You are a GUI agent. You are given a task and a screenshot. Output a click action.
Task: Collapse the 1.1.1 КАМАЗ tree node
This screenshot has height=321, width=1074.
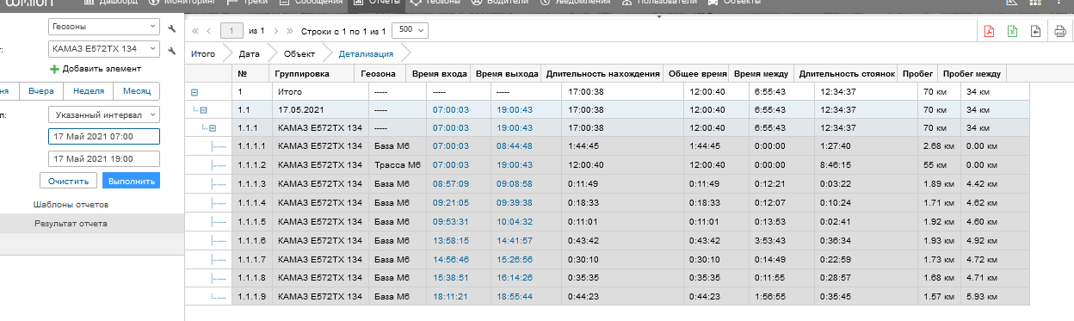(x=212, y=128)
